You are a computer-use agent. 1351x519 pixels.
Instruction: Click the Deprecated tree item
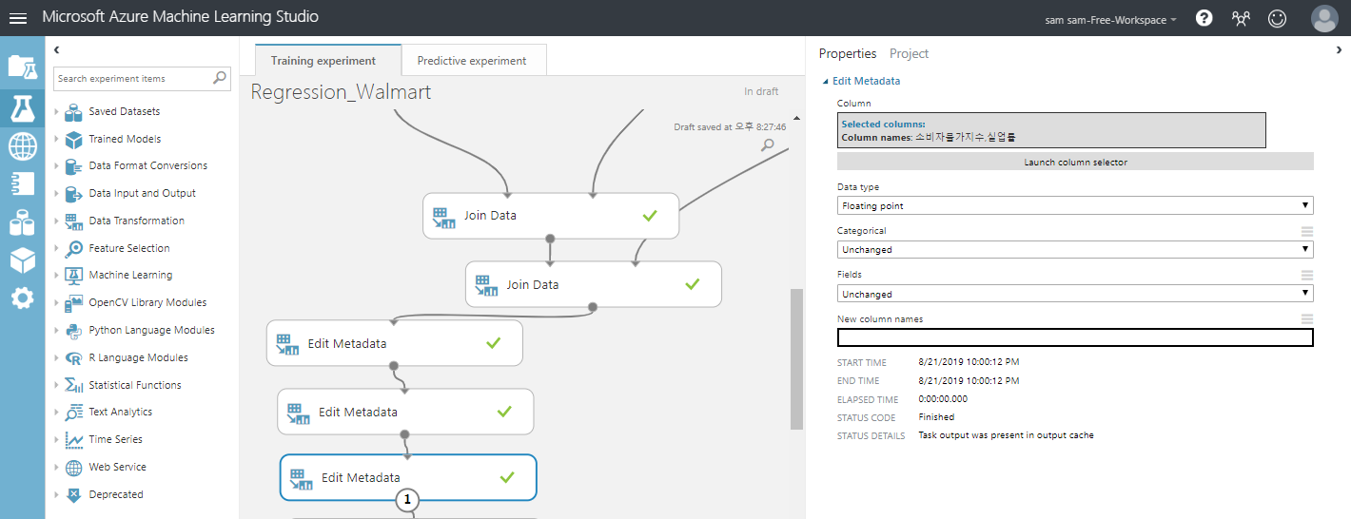pyautogui.click(x=116, y=494)
